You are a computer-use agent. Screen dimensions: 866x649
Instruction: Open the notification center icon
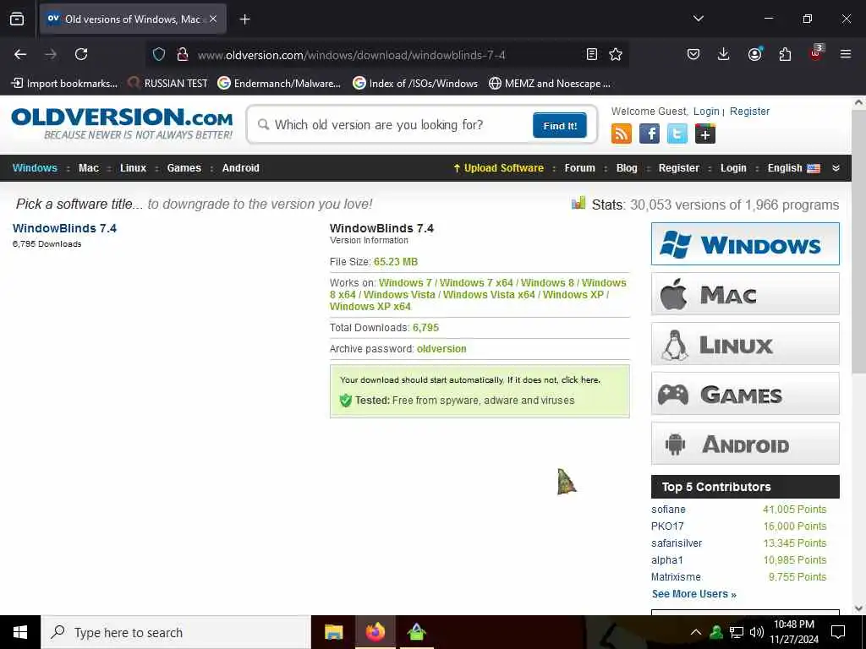point(838,632)
